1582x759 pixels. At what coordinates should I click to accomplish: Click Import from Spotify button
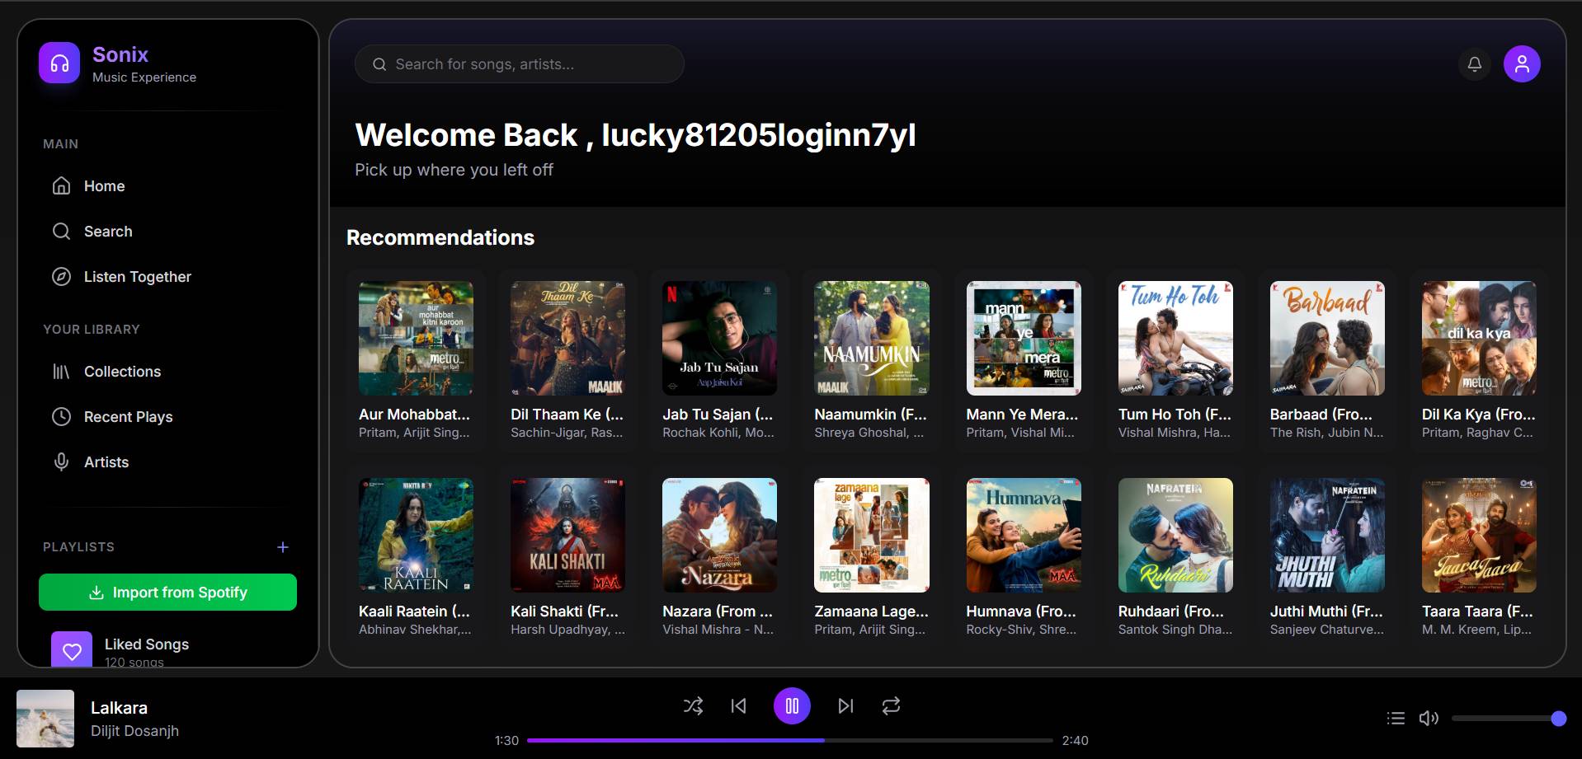pyautogui.click(x=167, y=593)
